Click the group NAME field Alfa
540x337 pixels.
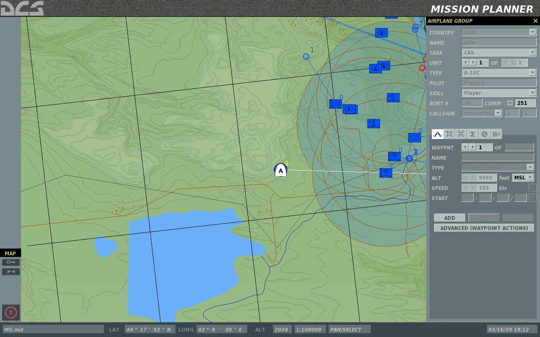[x=499, y=42]
